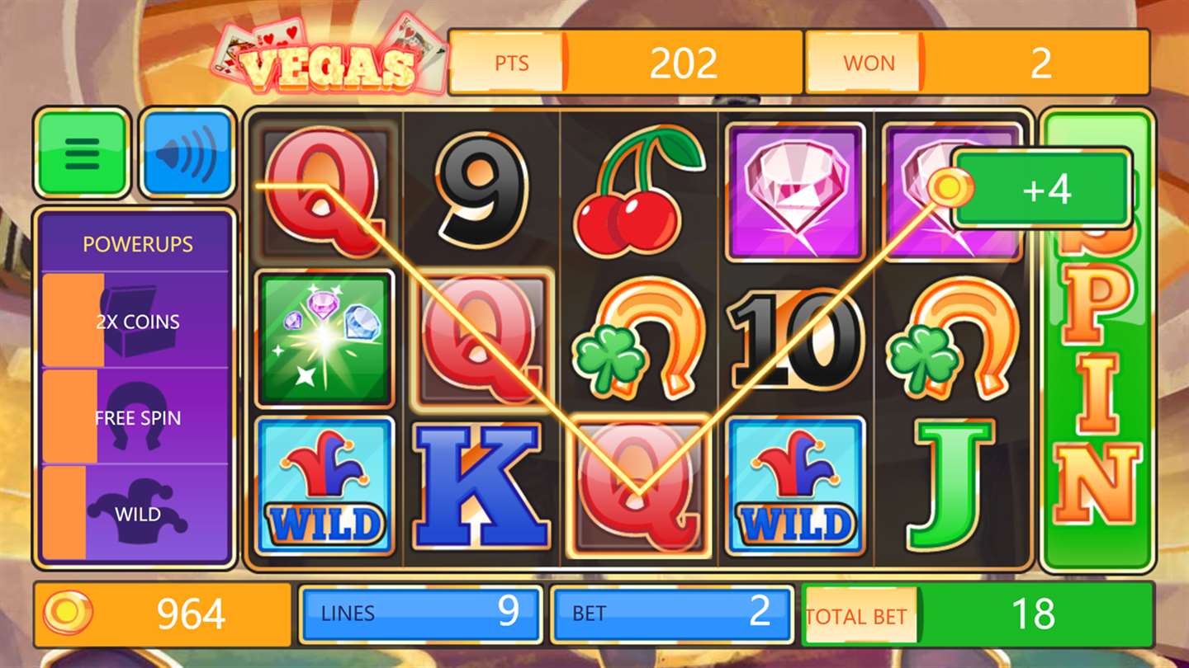Click the TOTAL BET display showing 18

977,614
